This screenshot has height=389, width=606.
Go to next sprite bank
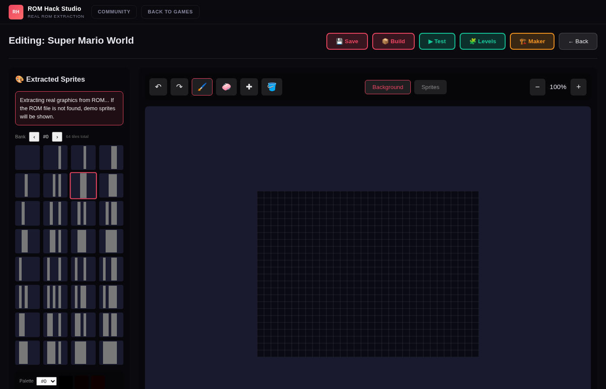pos(57,137)
